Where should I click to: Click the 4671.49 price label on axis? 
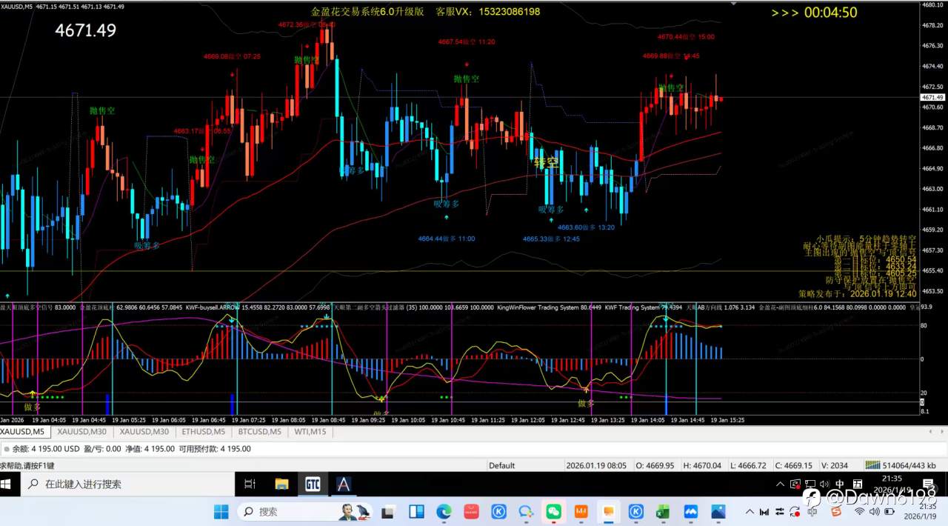coord(932,97)
